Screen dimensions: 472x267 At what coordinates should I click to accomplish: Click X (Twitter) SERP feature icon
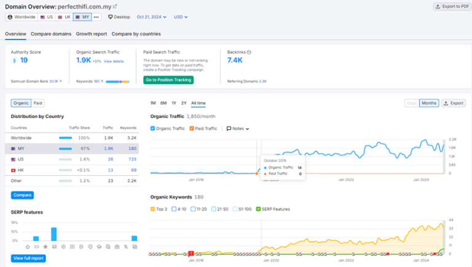pyautogui.click(x=126, y=247)
